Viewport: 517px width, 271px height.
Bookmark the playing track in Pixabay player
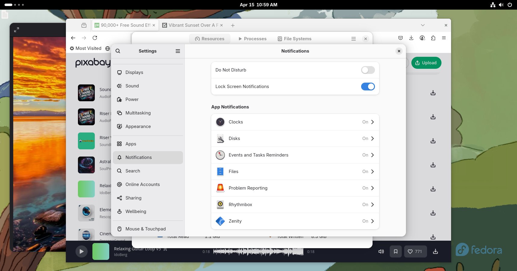point(396,251)
